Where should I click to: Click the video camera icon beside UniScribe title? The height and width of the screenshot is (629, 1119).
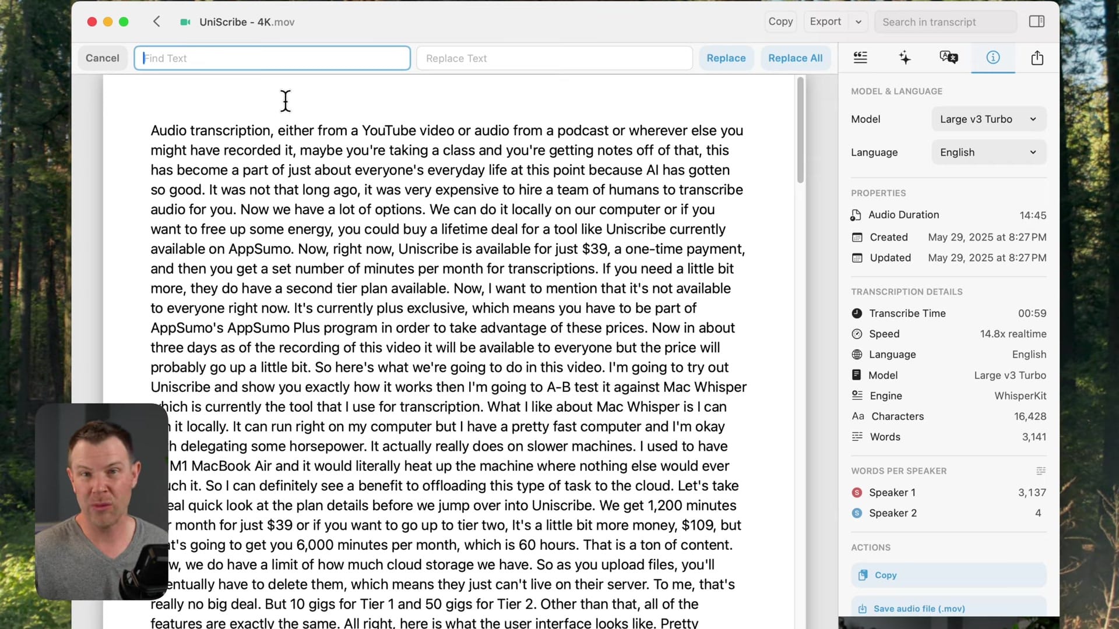[185, 22]
